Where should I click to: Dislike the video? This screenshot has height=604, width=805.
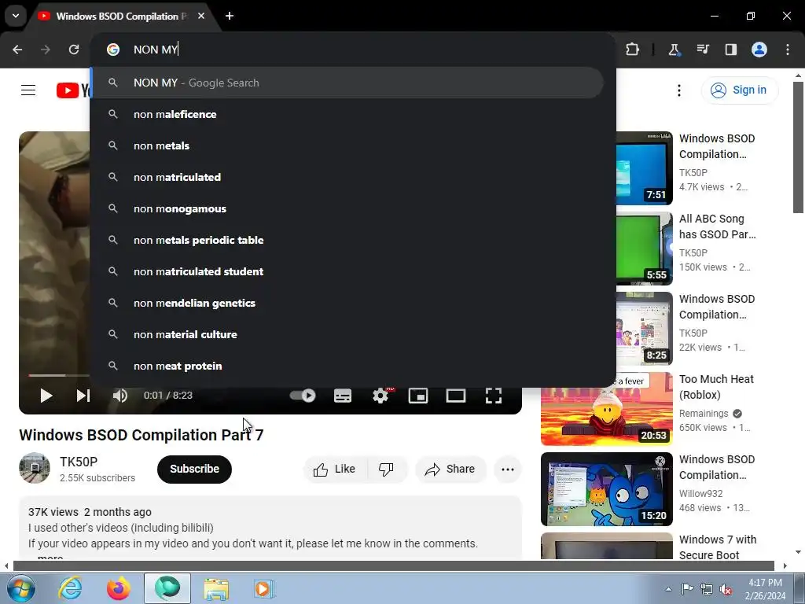[386, 469]
